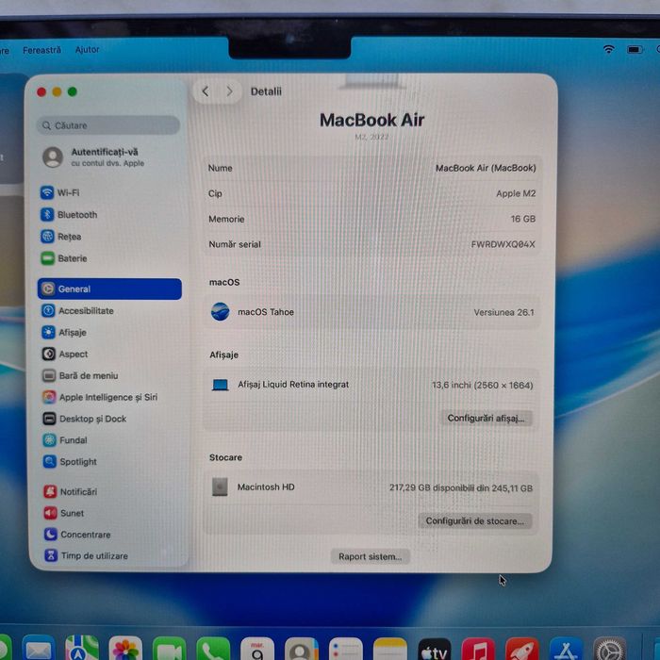
Task: Open Wi-Fi settings in the sidebar
Action: [x=59, y=192]
